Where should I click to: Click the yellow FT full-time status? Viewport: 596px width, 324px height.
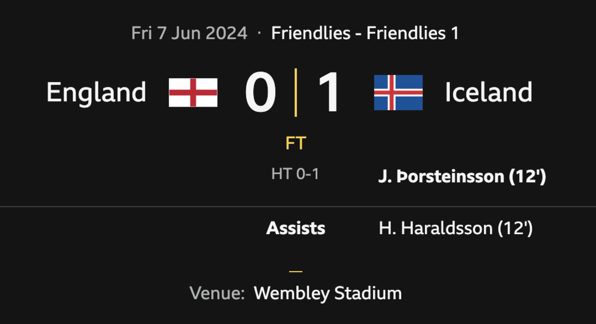(296, 144)
